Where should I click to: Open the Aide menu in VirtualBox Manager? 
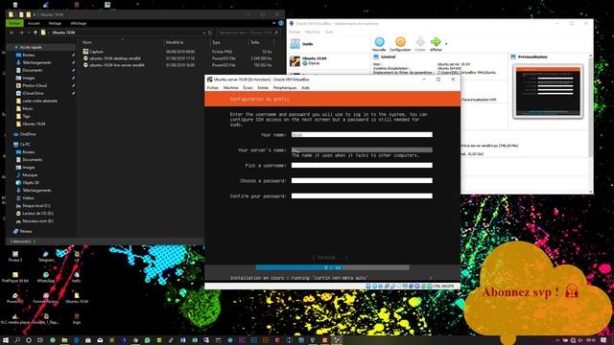coord(329,32)
